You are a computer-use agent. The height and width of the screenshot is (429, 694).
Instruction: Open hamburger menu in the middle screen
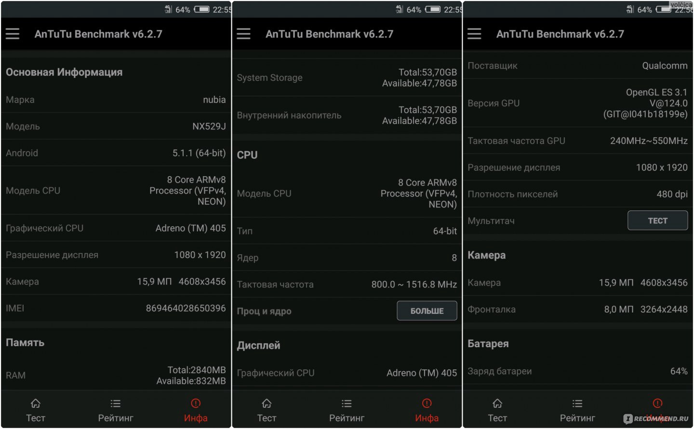tap(243, 34)
